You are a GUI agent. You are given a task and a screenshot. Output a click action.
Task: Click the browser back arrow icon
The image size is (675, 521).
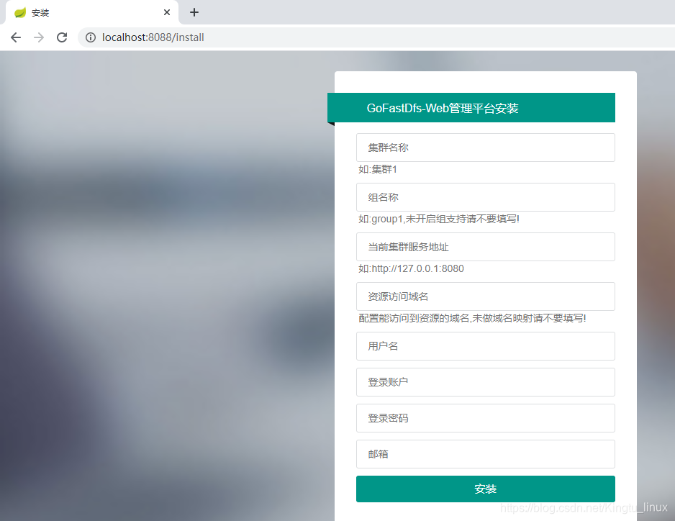(x=16, y=37)
